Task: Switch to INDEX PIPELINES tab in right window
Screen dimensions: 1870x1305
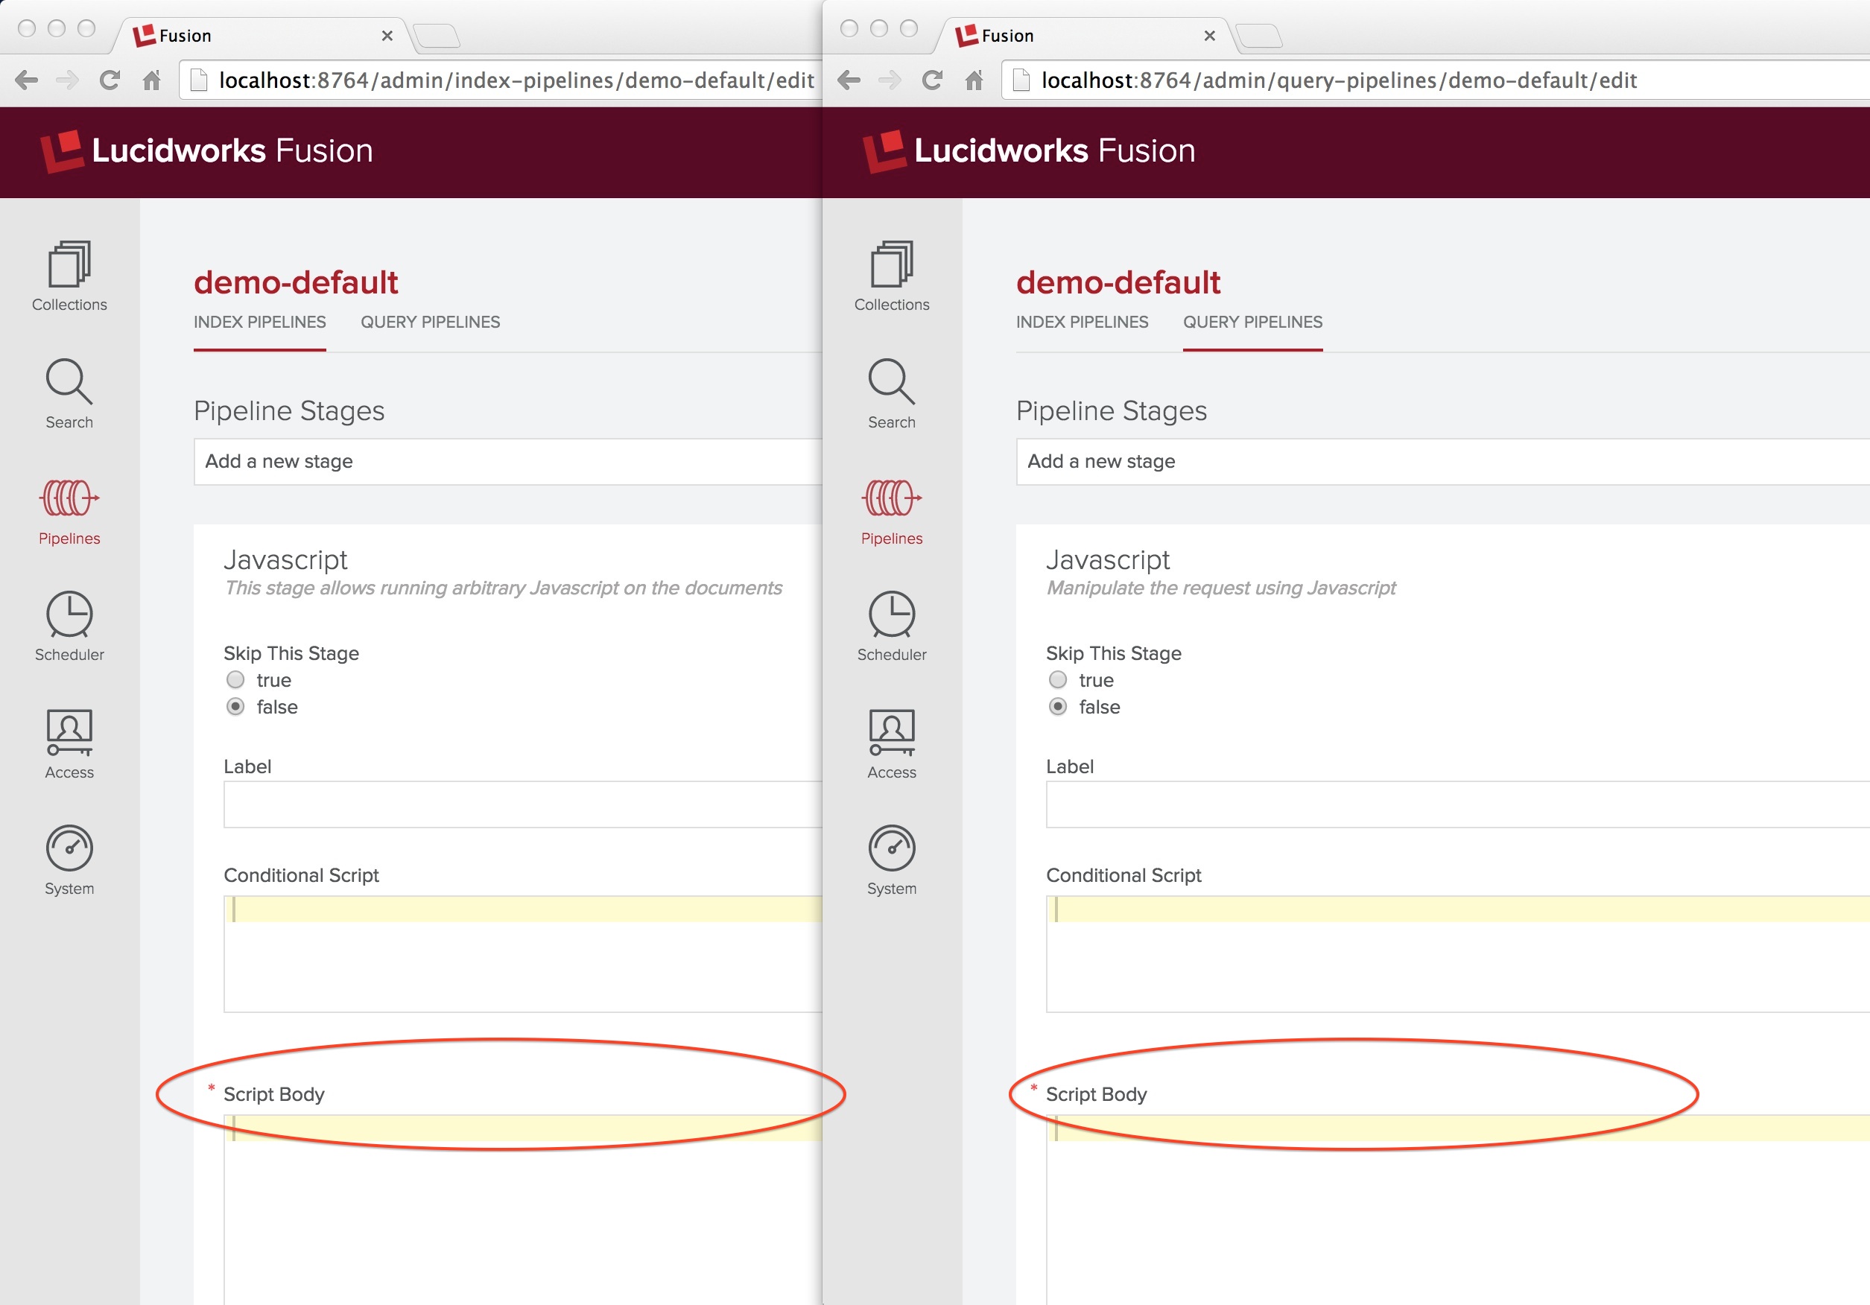Action: (1084, 321)
